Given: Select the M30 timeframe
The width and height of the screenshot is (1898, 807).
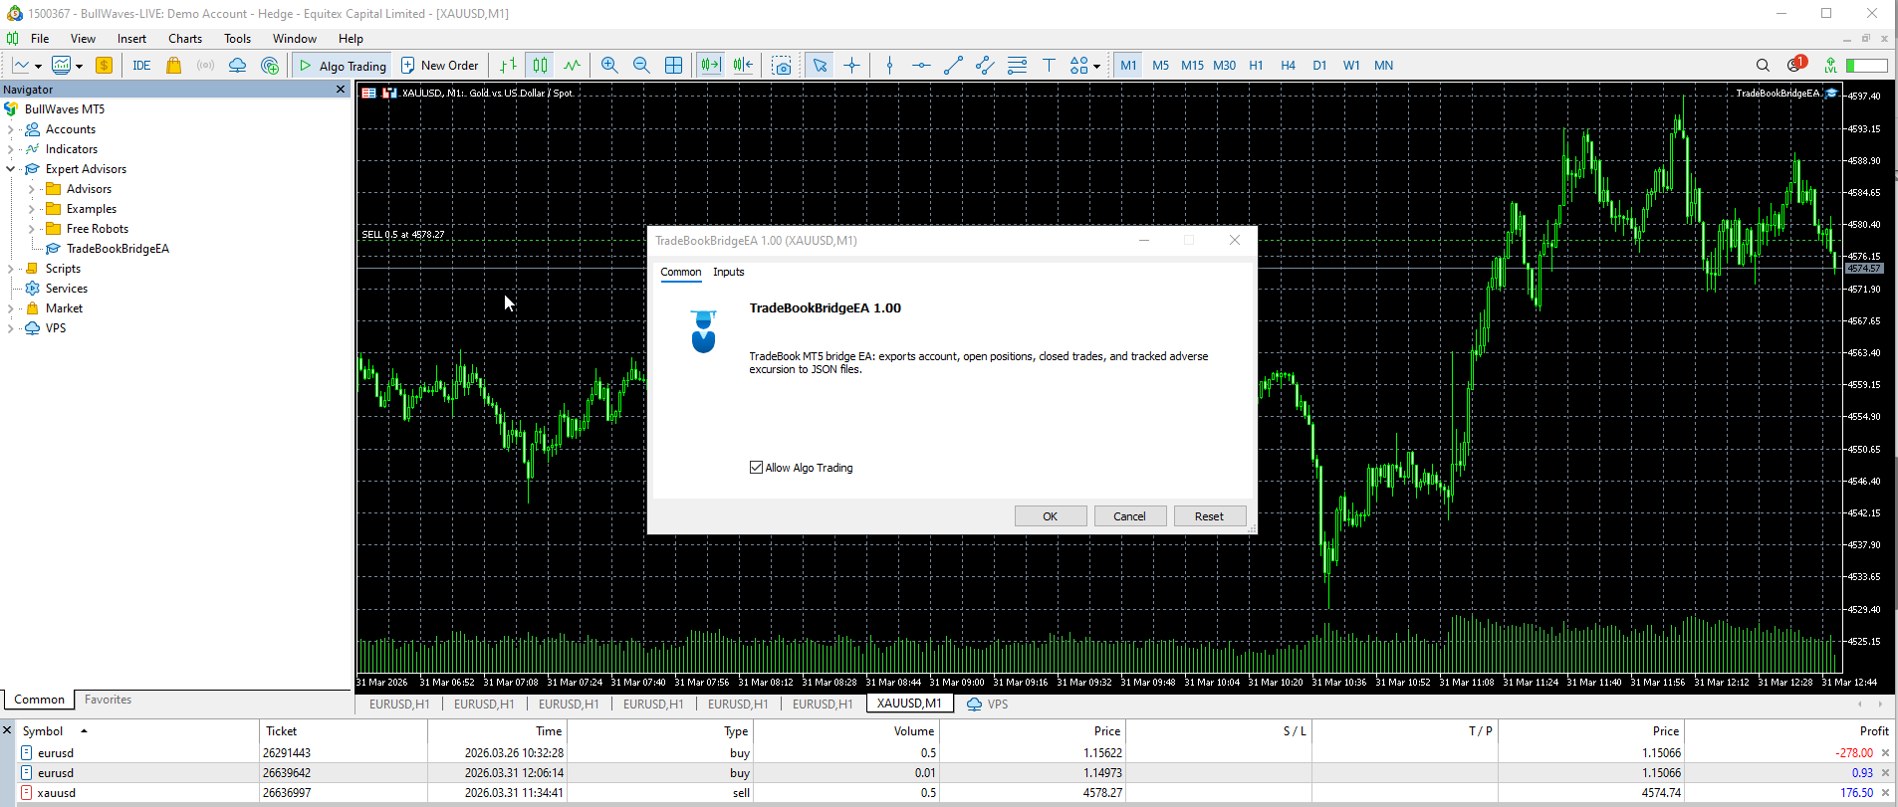Looking at the screenshot, I should click(1224, 66).
